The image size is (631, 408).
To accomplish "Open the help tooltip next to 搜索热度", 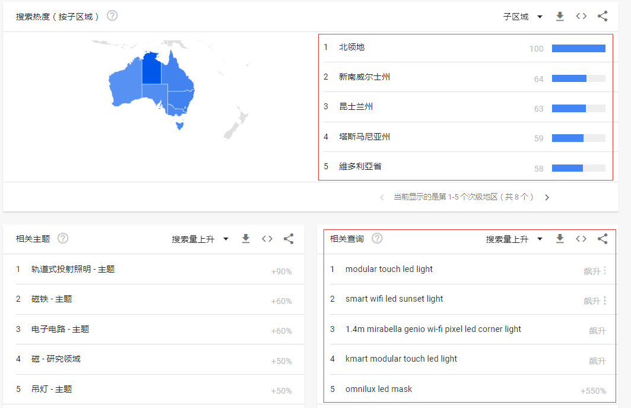I will point(112,16).
